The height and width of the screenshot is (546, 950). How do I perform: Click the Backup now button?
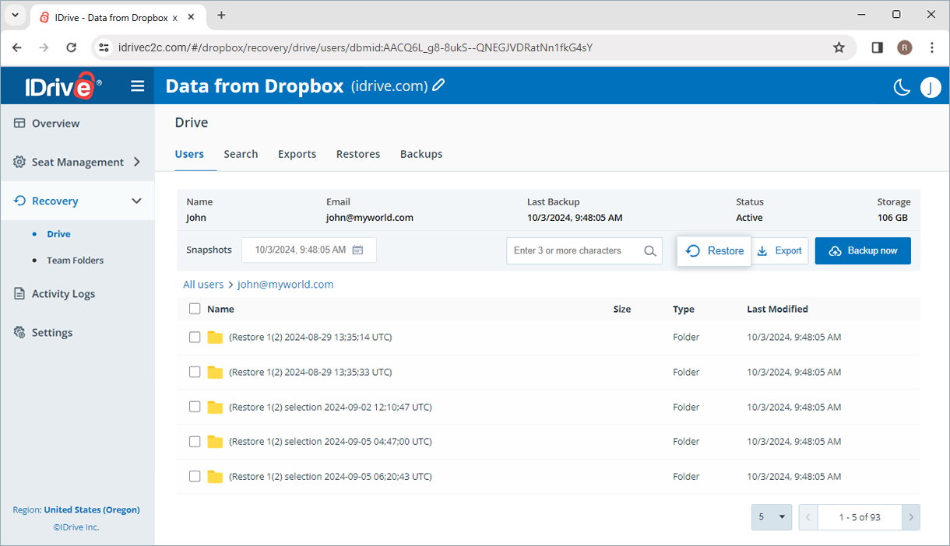coord(863,250)
